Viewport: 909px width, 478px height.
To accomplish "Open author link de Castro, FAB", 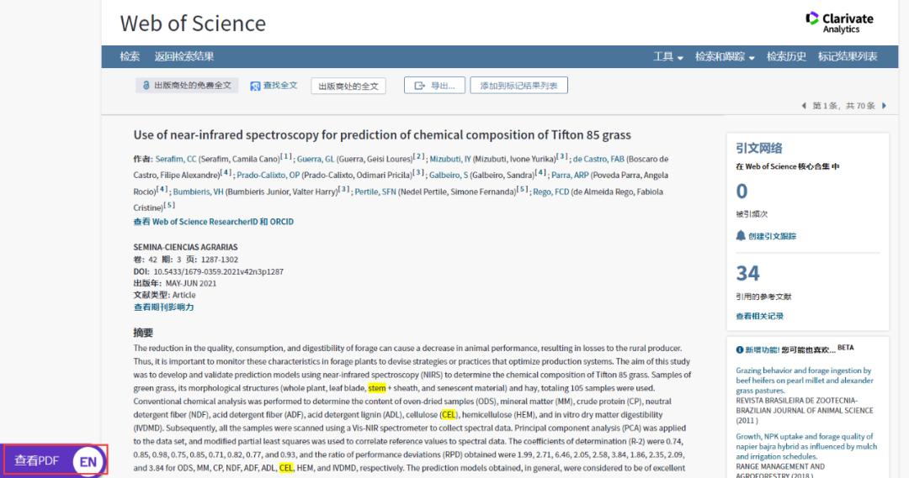I will (599, 159).
